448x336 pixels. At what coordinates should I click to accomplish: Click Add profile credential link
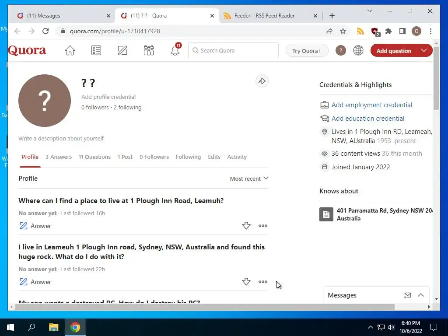(x=108, y=97)
